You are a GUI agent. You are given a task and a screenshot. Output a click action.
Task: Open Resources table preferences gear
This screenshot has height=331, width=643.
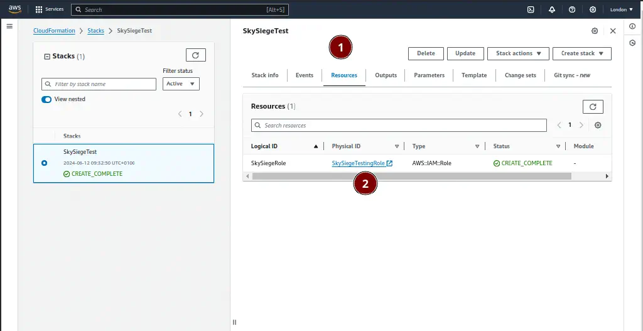click(x=598, y=125)
